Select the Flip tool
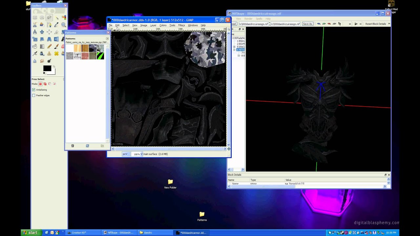The height and width of the screenshot is (236, 420). tap(56, 39)
